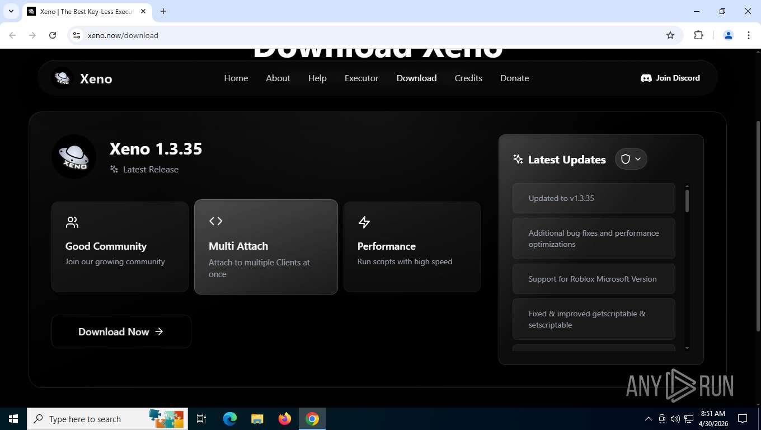Click the updates list scrollbar thumb
Image resolution: width=761 pixels, height=430 pixels.
[x=687, y=200]
